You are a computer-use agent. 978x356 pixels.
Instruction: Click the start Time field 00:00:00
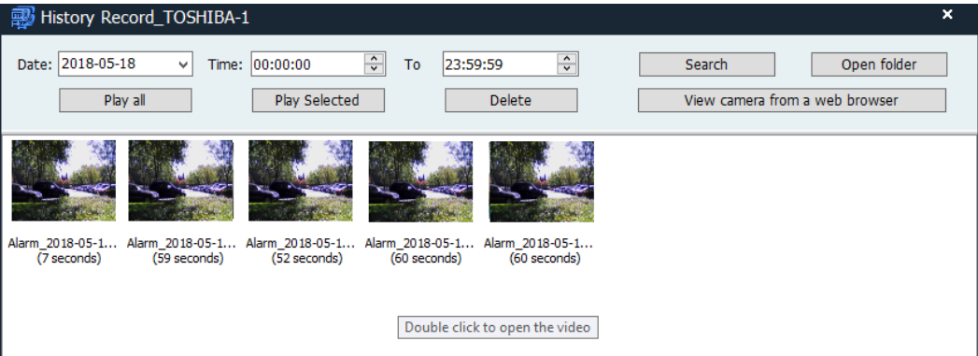click(x=307, y=64)
